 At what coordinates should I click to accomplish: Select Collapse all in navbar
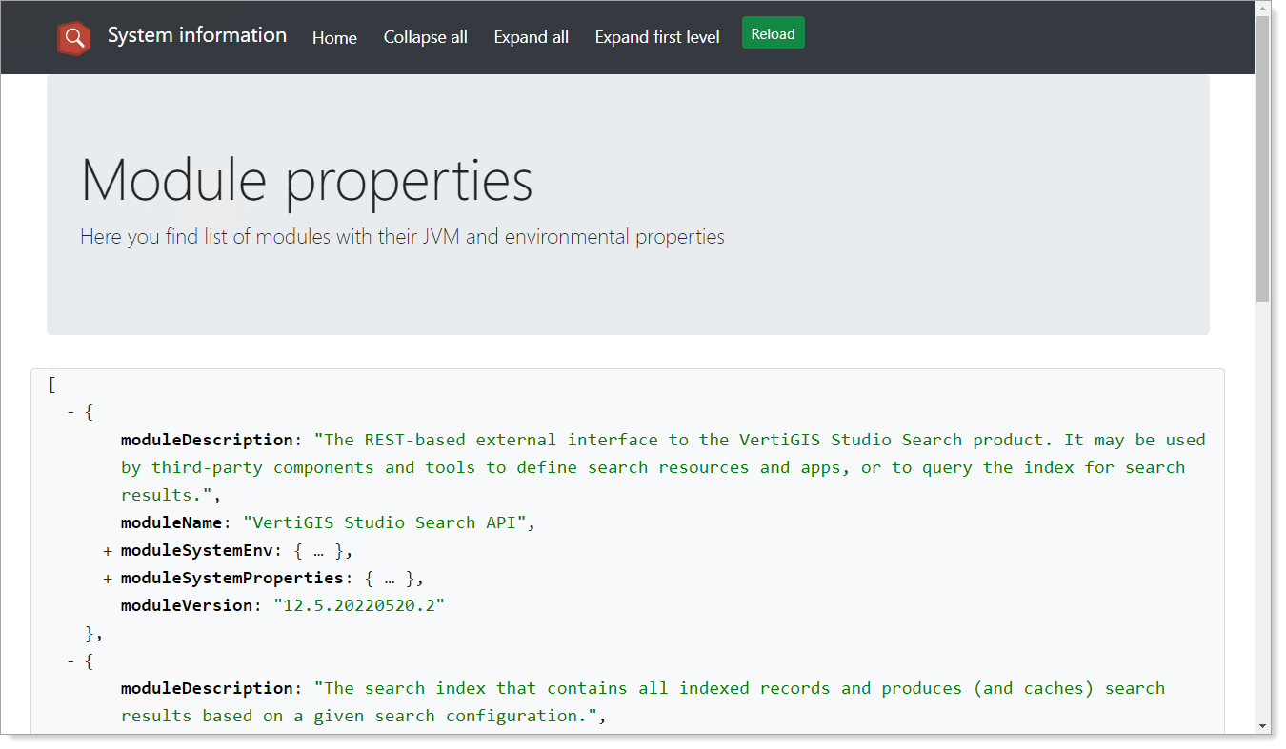click(426, 37)
